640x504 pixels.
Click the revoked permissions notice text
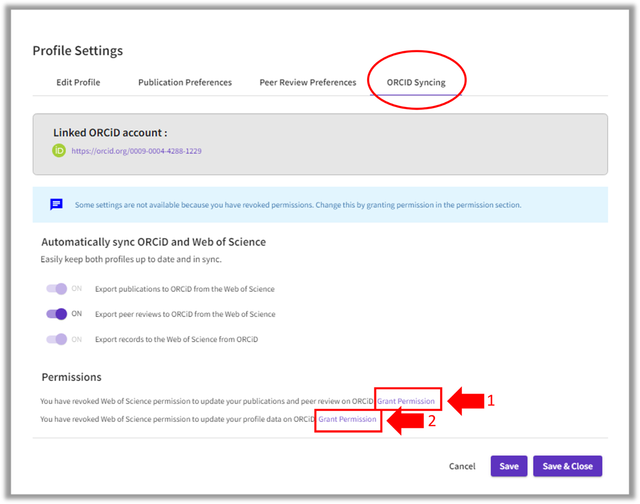298,205
